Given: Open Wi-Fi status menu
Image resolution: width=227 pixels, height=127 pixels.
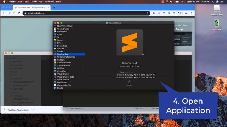Looking at the screenshot, I should click(x=167, y=2).
